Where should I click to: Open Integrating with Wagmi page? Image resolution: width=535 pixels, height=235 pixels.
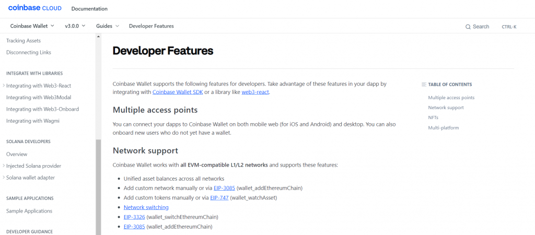click(x=33, y=121)
